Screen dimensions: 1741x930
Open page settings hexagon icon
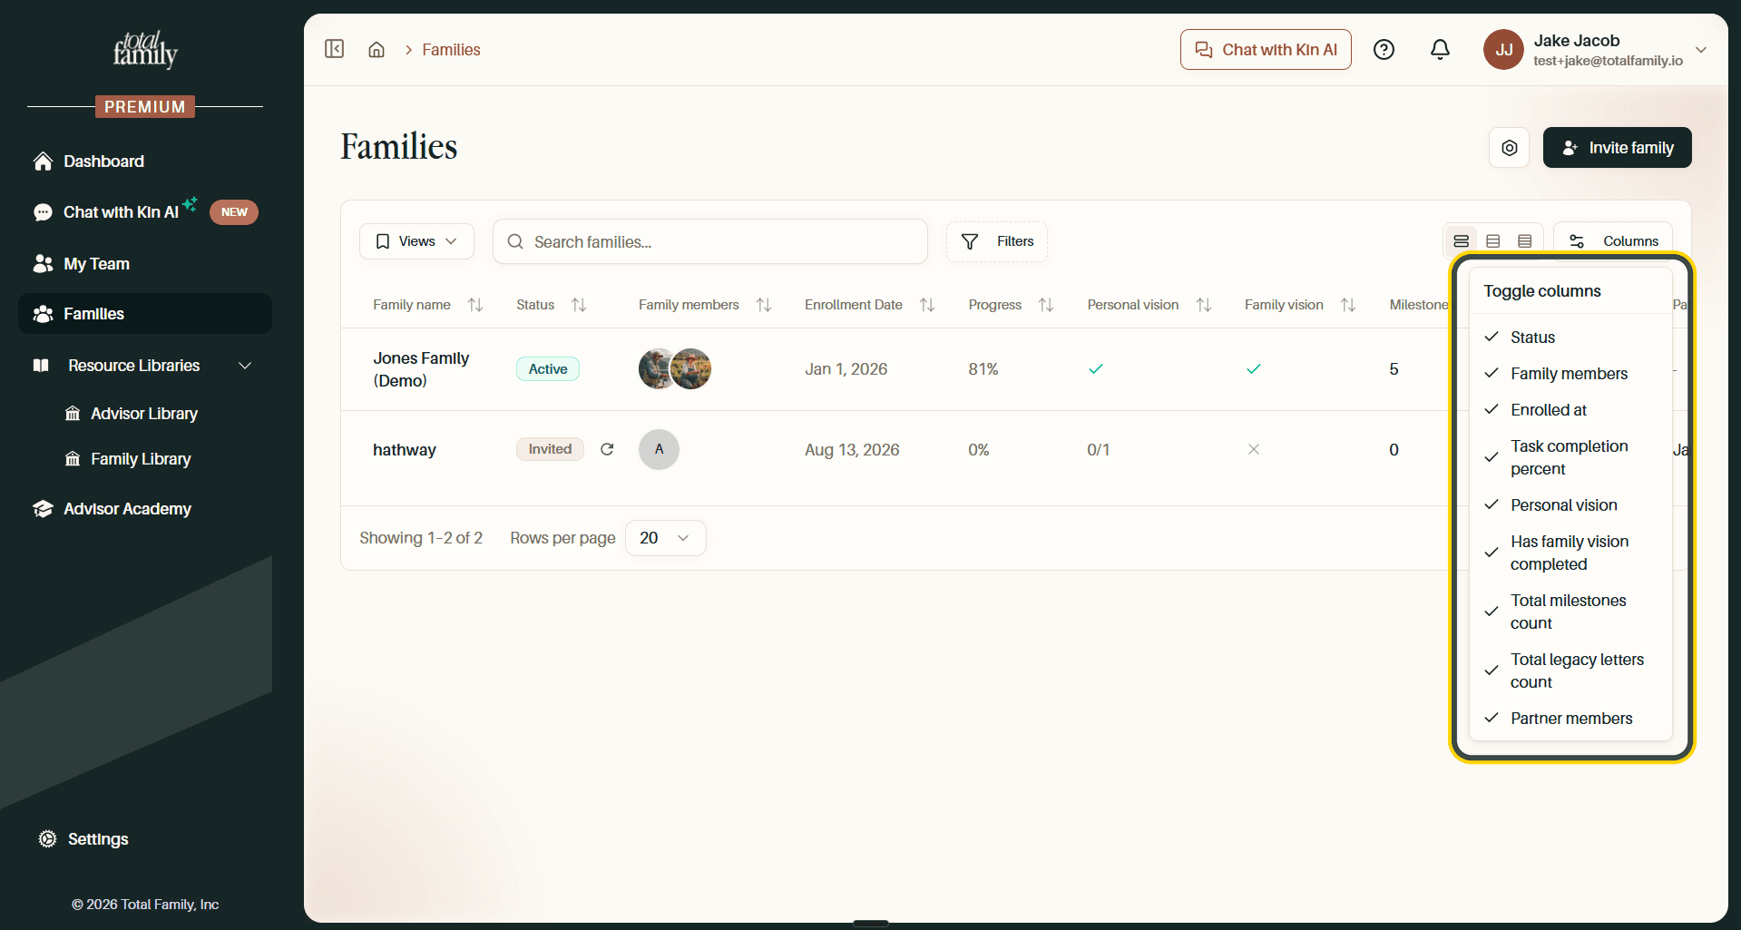[1510, 148]
